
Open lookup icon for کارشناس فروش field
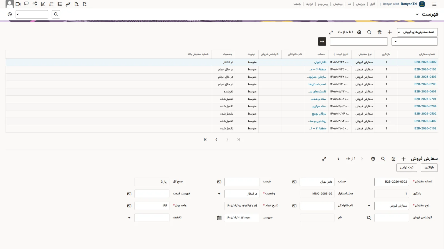369,218
